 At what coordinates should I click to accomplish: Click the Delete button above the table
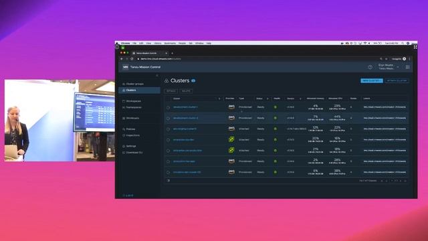pyautogui.click(x=186, y=91)
